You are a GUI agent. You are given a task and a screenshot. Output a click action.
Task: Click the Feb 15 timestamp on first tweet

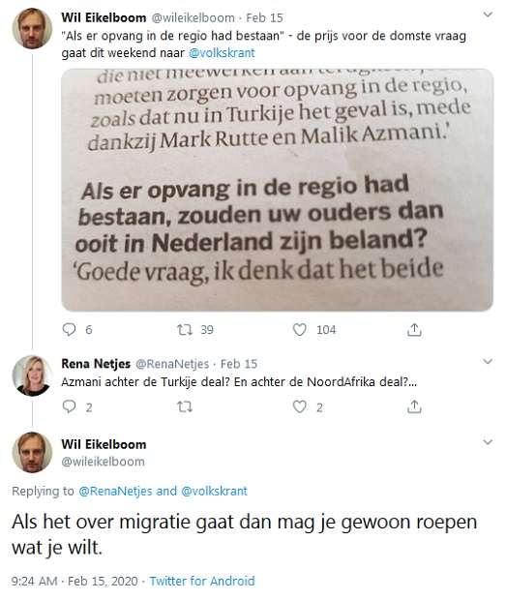264,18
